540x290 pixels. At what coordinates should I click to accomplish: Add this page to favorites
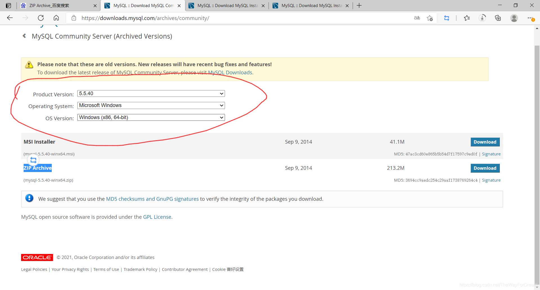429,18
